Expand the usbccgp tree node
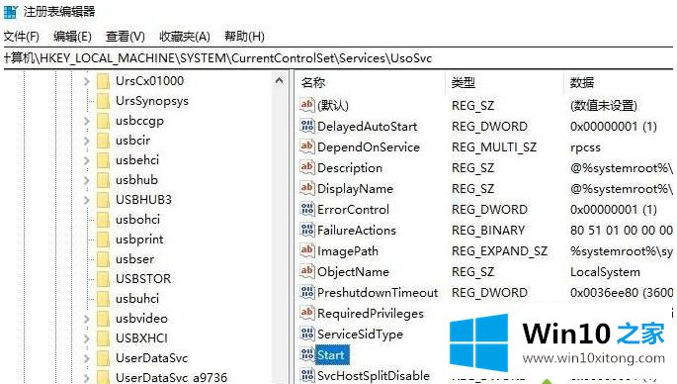Screen dimensions: 677x384 pos(86,121)
